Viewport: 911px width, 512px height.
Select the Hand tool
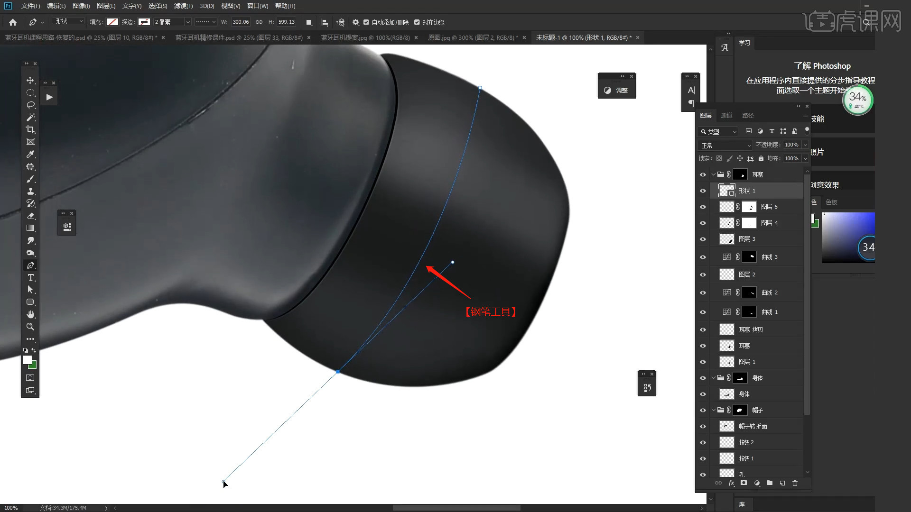point(30,314)
